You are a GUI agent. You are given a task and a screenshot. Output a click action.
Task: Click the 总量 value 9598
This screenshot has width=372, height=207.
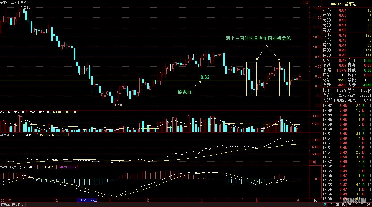[342, 80]
